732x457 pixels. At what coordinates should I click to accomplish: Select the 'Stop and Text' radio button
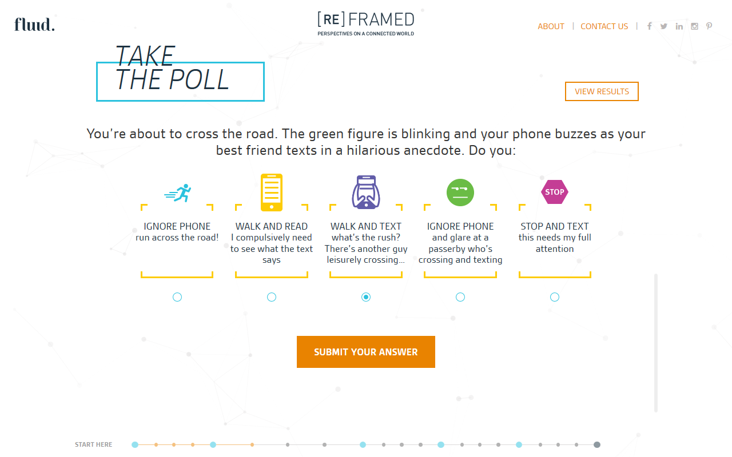click(x=555, y=297)
